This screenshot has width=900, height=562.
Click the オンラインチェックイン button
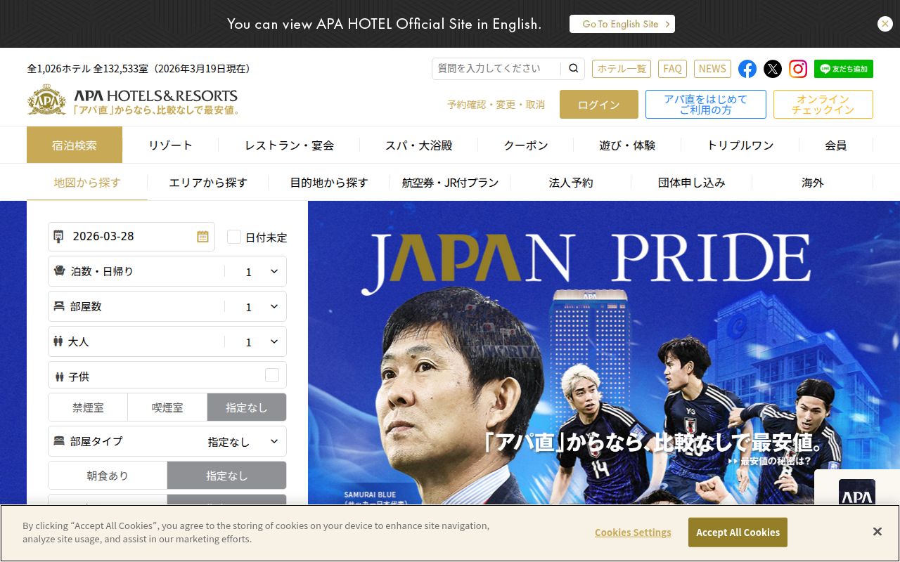click(x=823, y=105)
